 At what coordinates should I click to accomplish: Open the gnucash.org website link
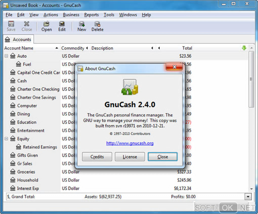pyautogui.click(x=130, y=143)
